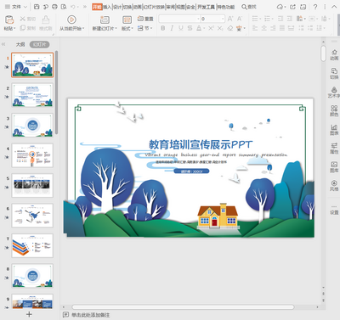This screenshot has height=320, width=340.
Task: Open the font name combo box dropdown
Action: click(198, 19)
